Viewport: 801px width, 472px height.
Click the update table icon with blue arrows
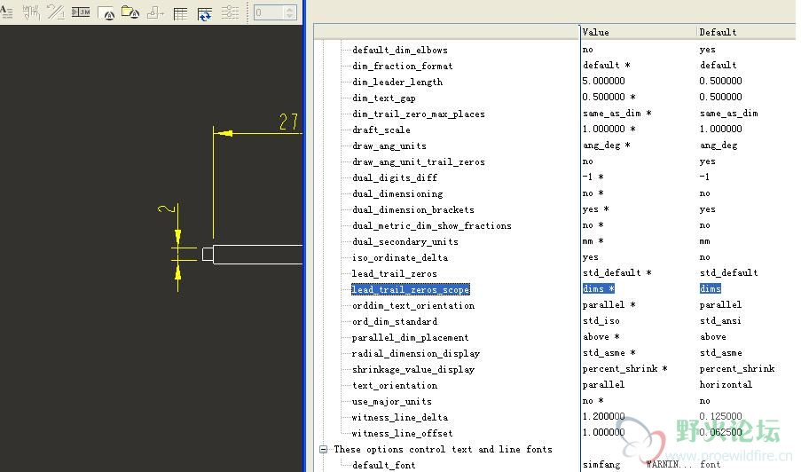205,14
